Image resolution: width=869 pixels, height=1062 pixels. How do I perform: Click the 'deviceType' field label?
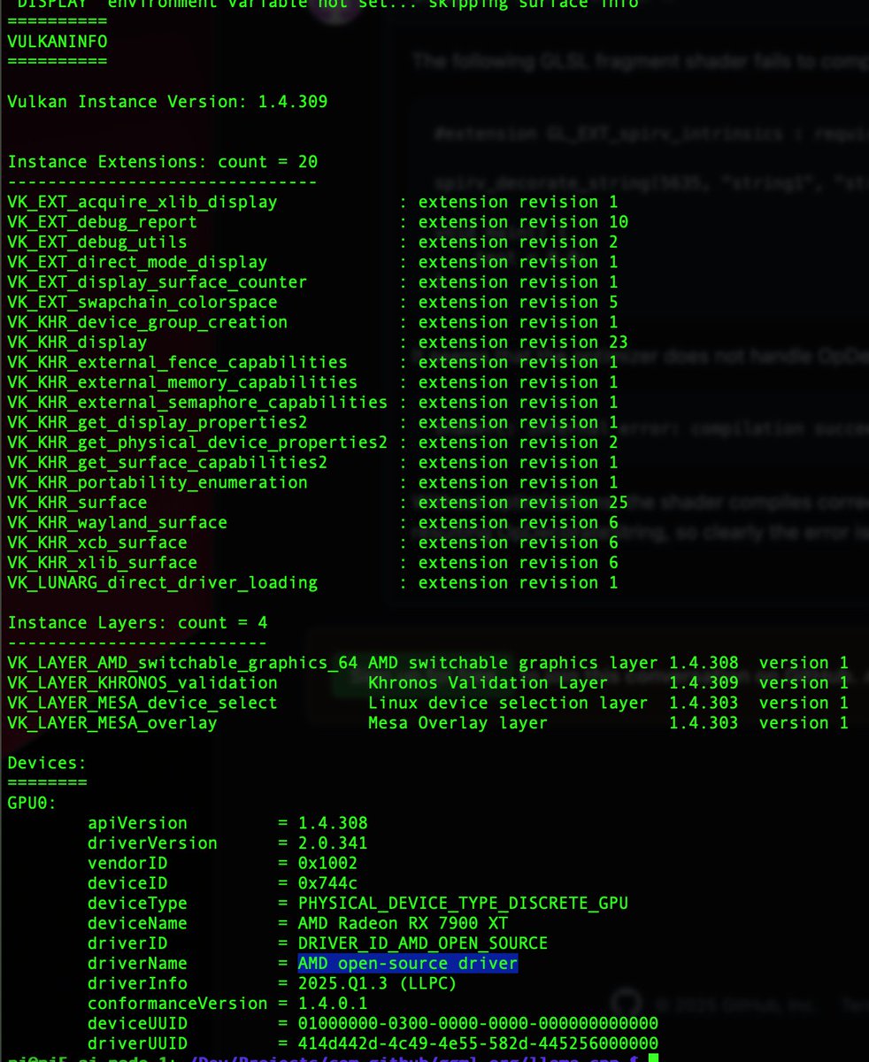click(137, 904)
